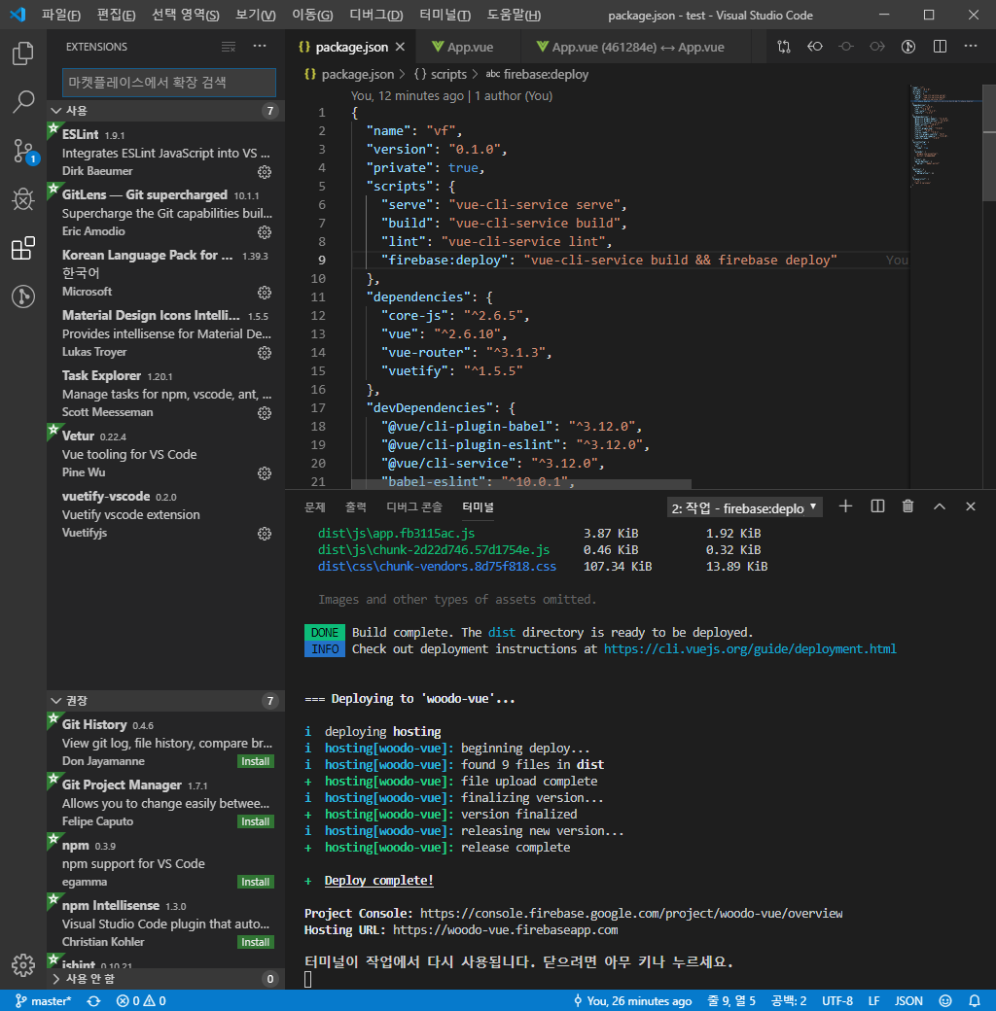Viewport: 996px width, 1011px height.
Task: Open Extensions panel more actions menu
Action: (x=260, y=47)
